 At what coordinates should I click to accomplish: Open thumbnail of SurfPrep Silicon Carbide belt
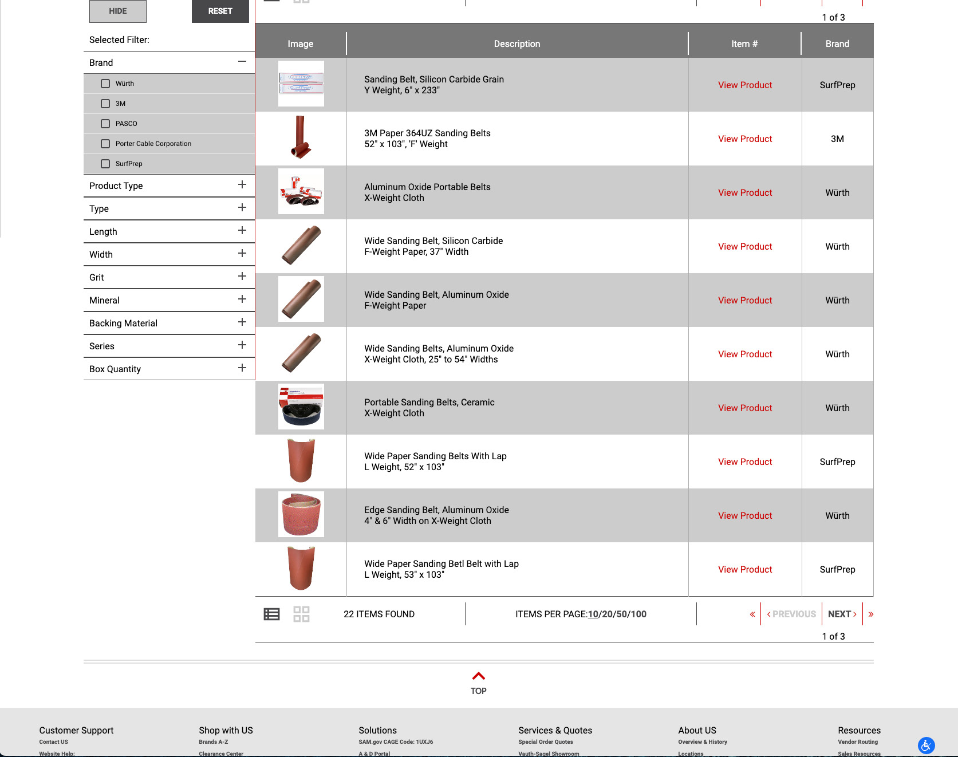point(301,84)
